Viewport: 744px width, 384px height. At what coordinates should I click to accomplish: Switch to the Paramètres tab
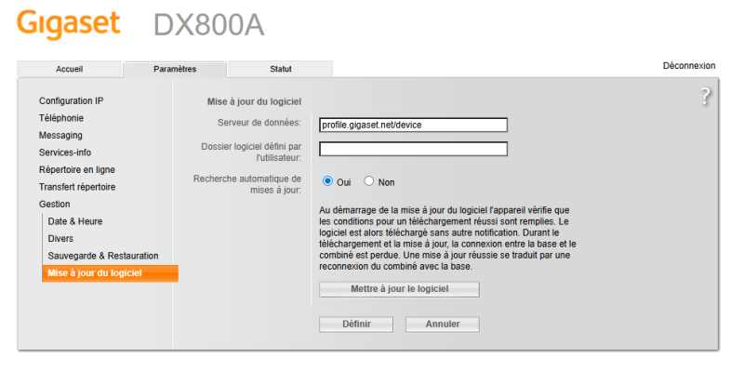(x=175, y=69)
